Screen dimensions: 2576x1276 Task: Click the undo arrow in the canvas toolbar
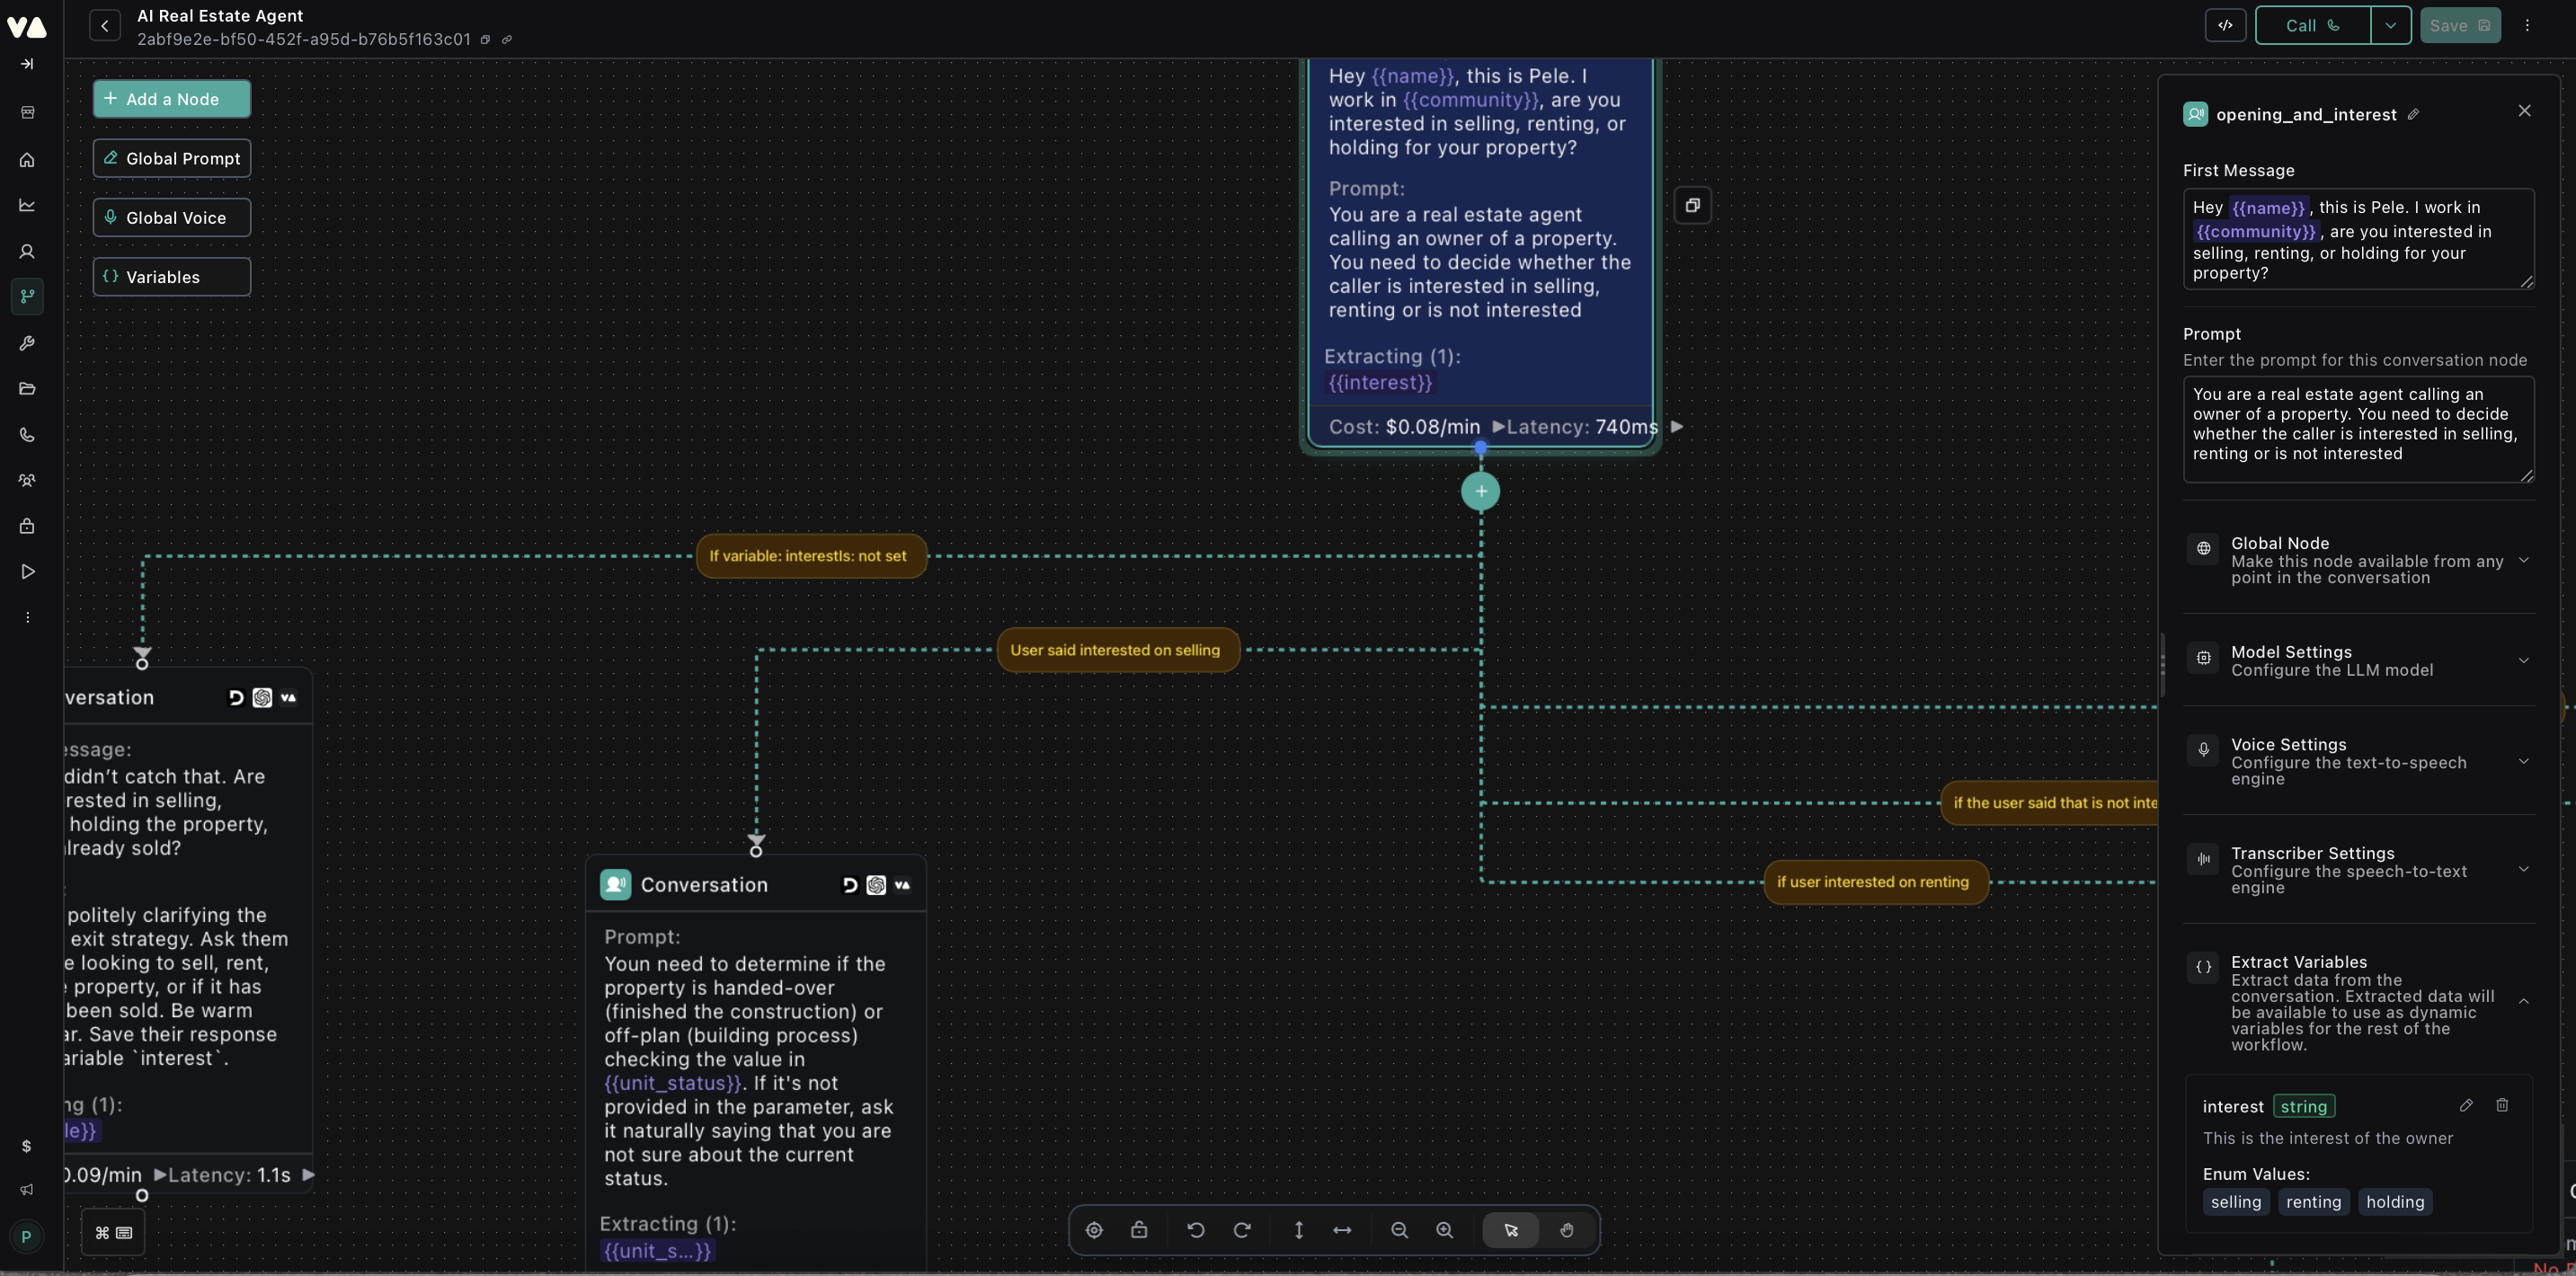[x=1196, y=1230]
